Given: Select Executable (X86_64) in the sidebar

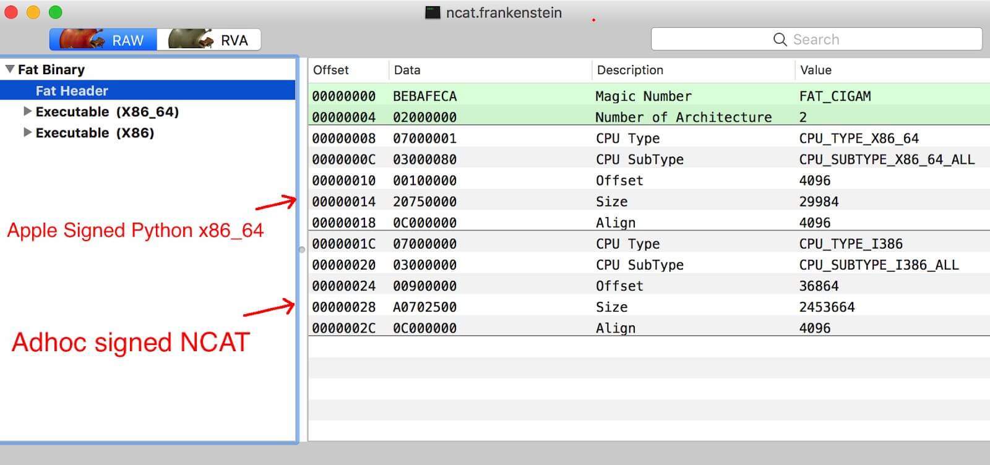Looking at the screenshot, I should coord(107,112).
